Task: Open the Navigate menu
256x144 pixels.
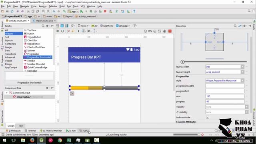Action: [24, 6]
